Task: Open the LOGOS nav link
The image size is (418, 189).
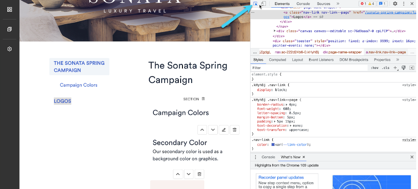Action: click(x=62, y=101)
